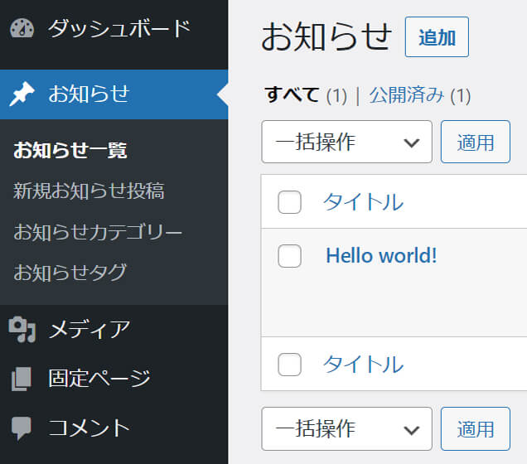
Task: Open the top 一括操作 dropdown
Action: 346,142
